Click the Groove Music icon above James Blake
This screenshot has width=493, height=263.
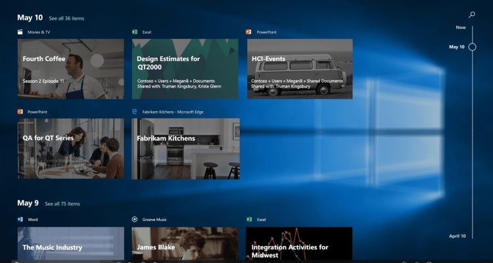click(x=135, y=219)
